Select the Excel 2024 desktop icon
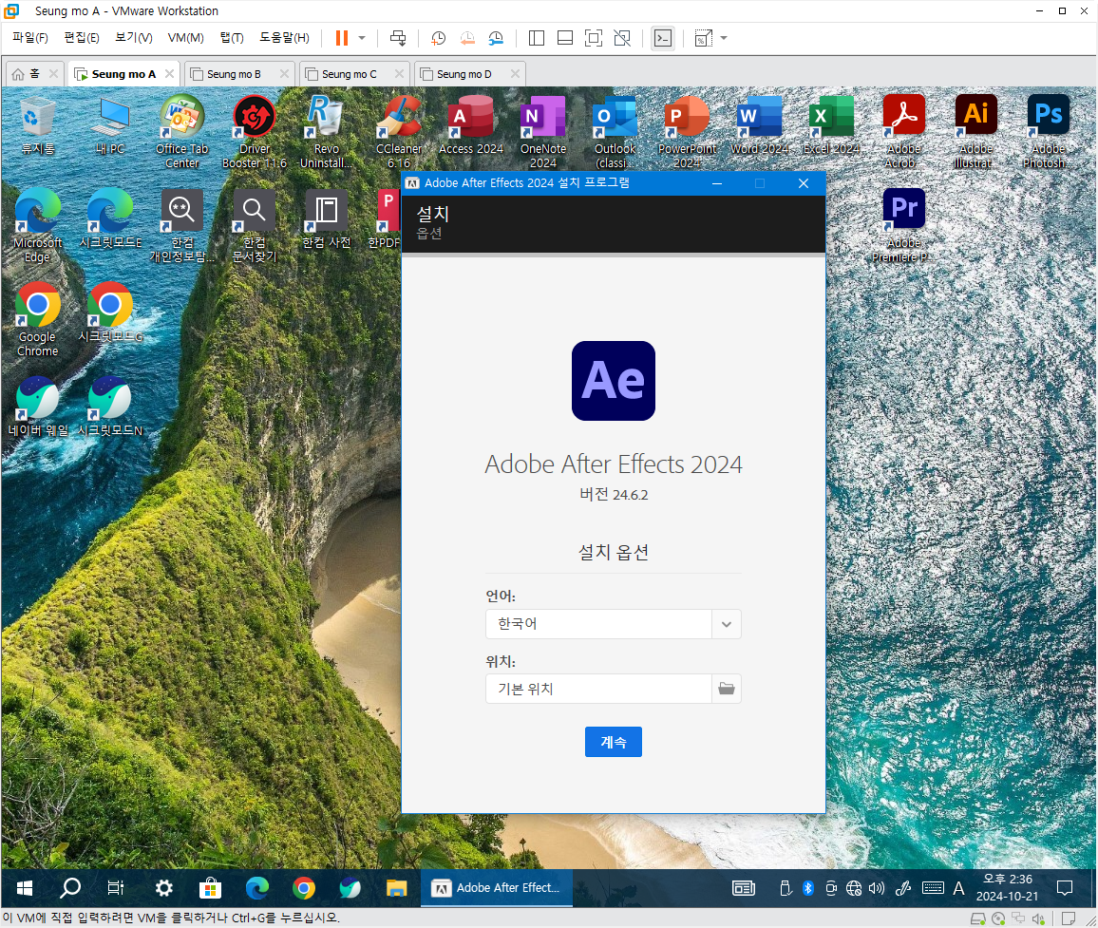This screenshot has width=1098, height=928. (x=831, y=126)
